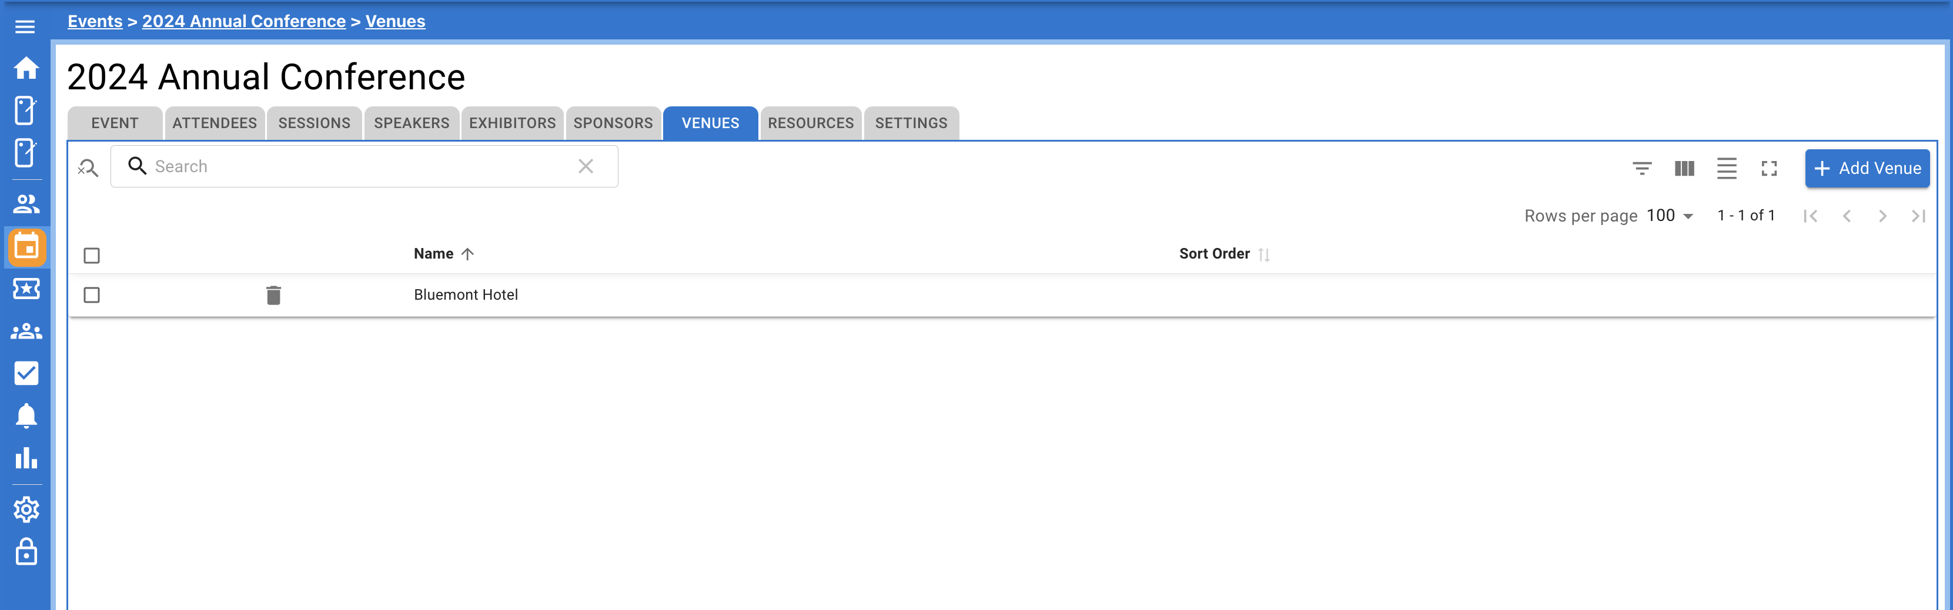
Task: Open the SPONSORS tab
Action: point(613,123)
